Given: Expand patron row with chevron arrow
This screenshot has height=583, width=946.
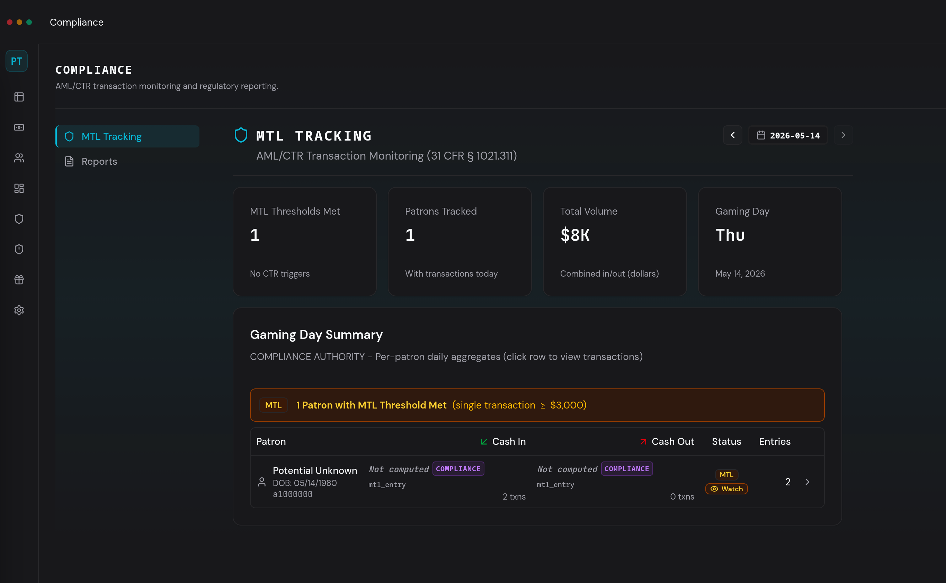Looking at the screenshot, I should [x=807, y=482].
